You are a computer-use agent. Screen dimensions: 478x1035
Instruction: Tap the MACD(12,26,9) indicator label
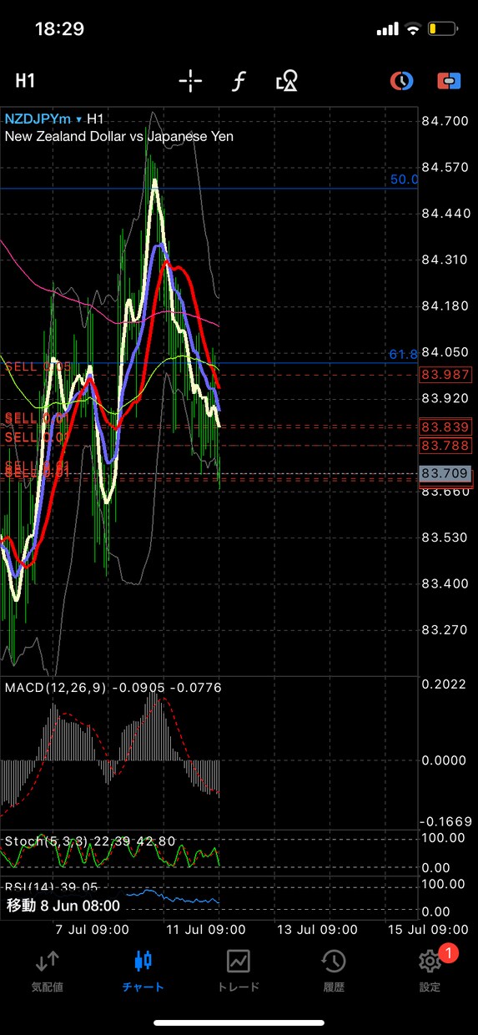coord(57,687)
